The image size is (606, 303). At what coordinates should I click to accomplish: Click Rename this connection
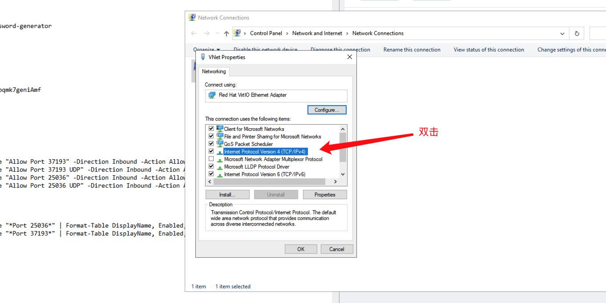coord(412,50)
